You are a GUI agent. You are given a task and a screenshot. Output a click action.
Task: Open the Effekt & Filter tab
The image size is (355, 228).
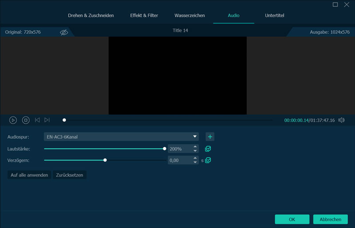click(144, 16)
